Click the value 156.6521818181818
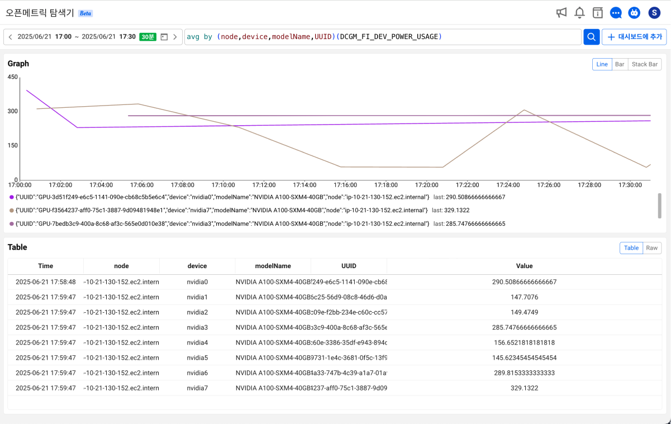The image size is (671, 424). coord(525,342)
